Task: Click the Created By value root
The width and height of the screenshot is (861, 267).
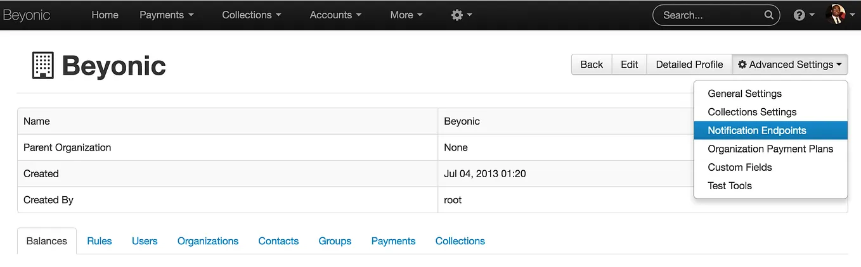Action: tap(453, 200)
